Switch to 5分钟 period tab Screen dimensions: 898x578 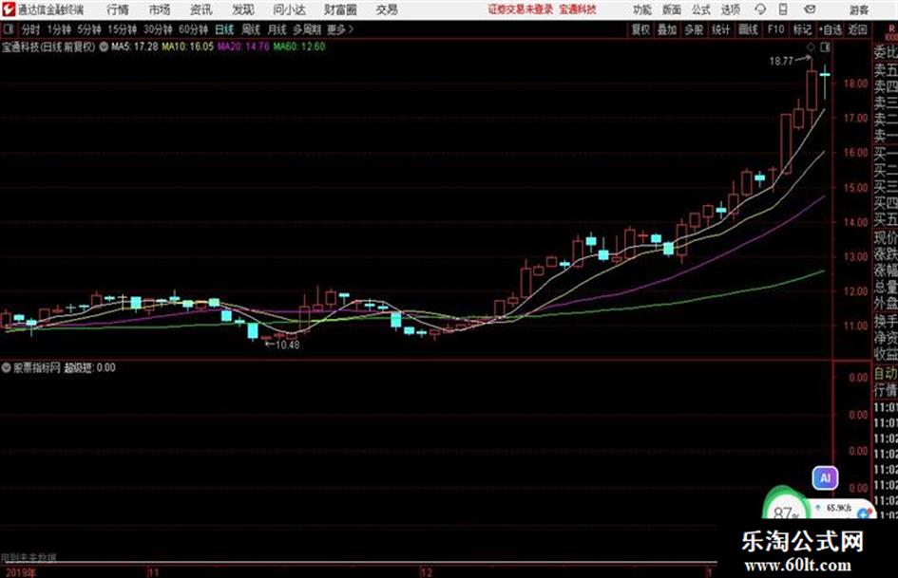pyautogui.click(x=89, y=29)
